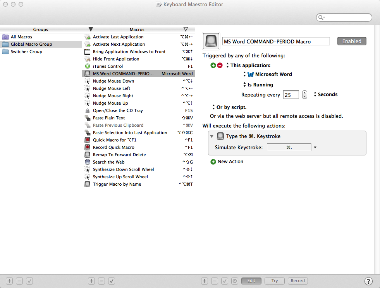This screenshot has height=288, width=380.
Task: Select the 'Nudge Mouse Down' macro
Action: pos(138,81)
